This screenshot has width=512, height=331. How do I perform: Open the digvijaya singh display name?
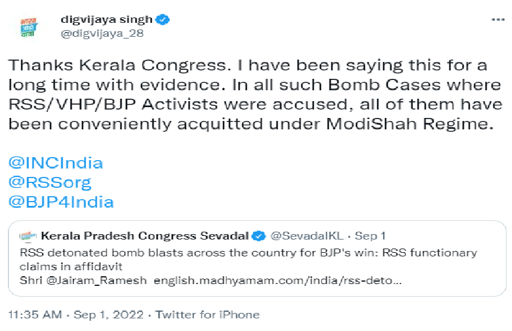click(x=107, y=19)
